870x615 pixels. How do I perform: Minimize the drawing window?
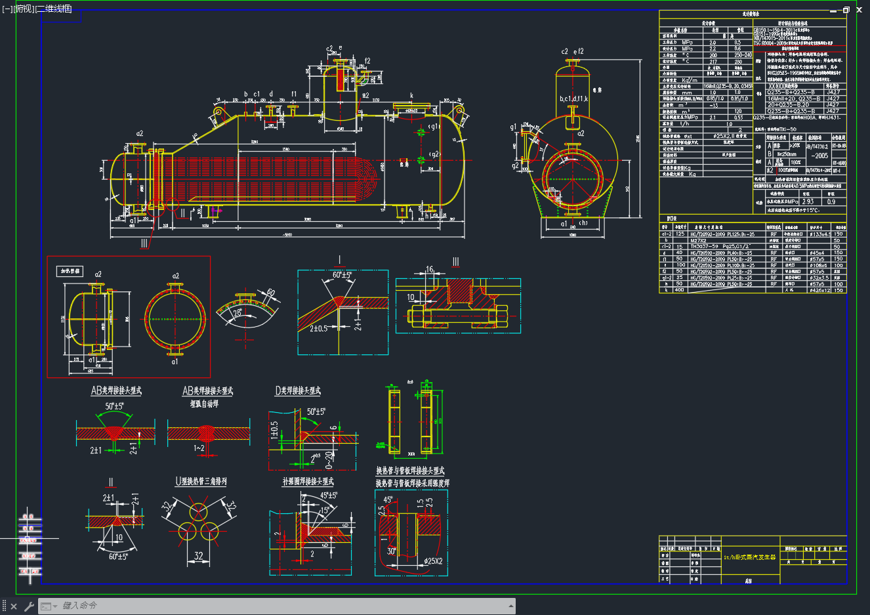(x=834, y=10)
